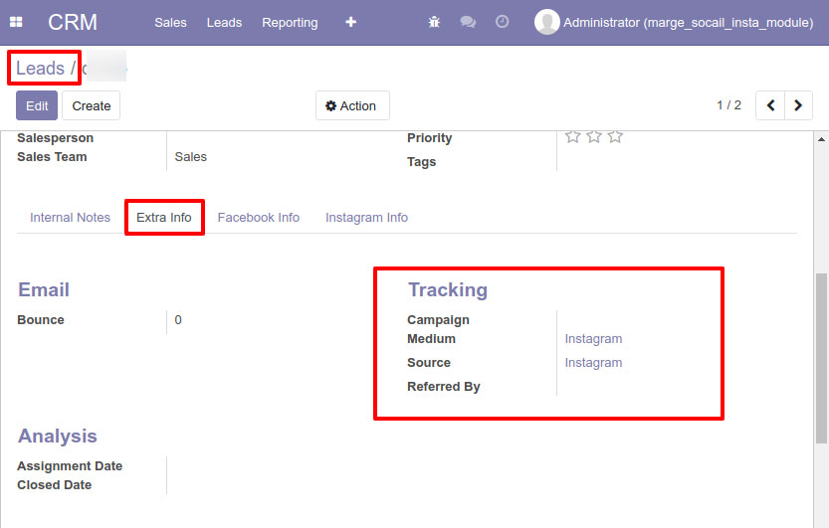Viewport: 829px width, 528px height.
Task: Open the conversations chat icon
Action: [468, 22]
